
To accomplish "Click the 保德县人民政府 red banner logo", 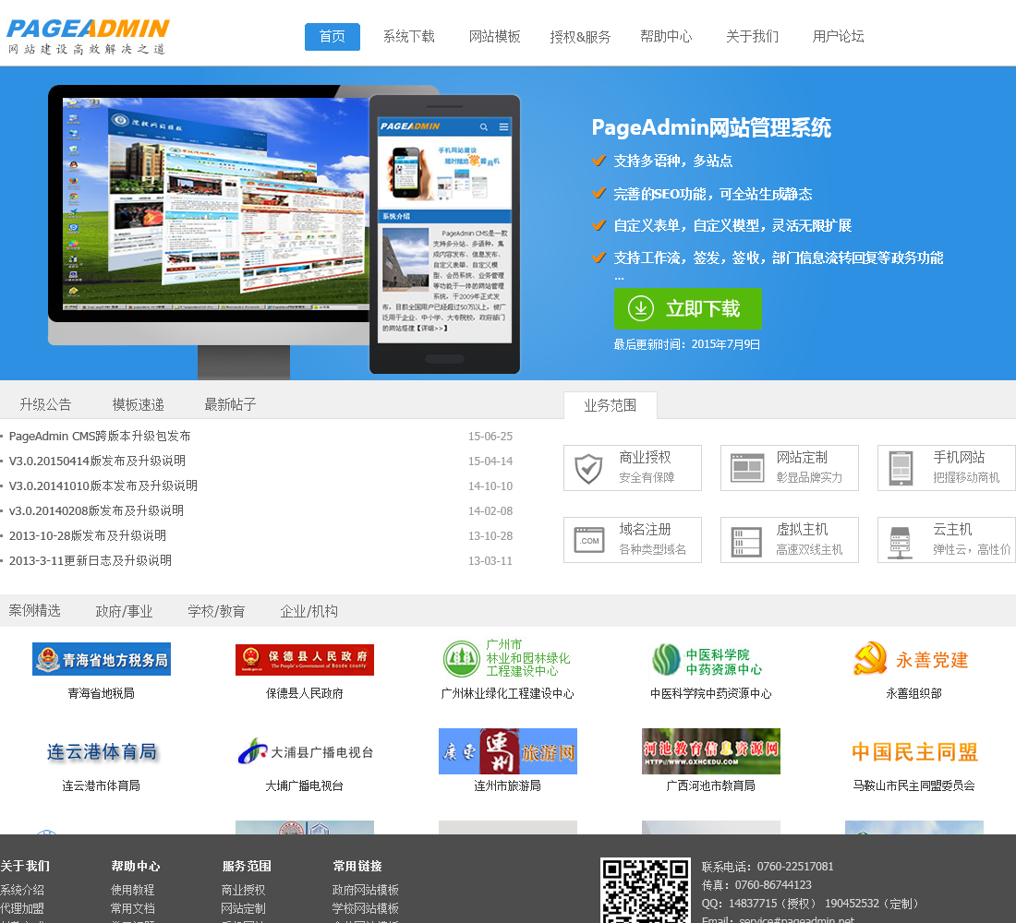I will pos(305,659).
